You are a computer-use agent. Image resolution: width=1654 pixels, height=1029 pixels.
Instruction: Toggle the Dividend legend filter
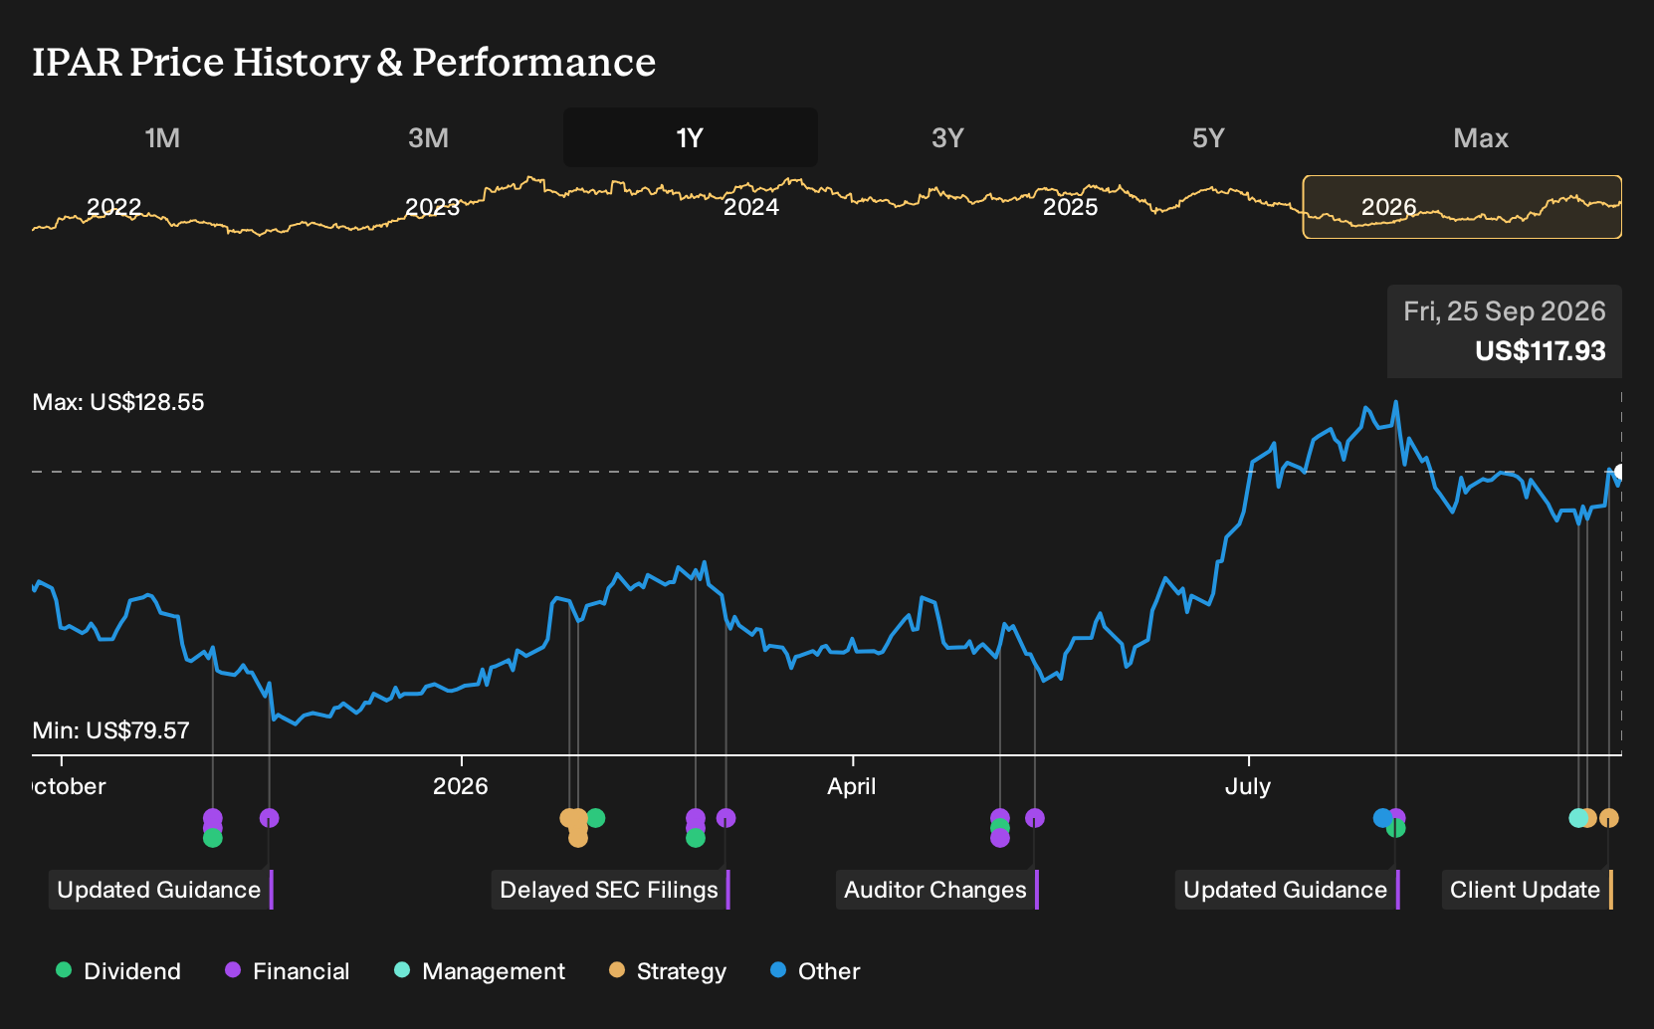118,970
